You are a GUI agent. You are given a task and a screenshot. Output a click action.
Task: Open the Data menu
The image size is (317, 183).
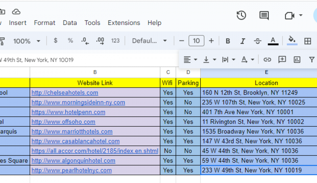70,23
